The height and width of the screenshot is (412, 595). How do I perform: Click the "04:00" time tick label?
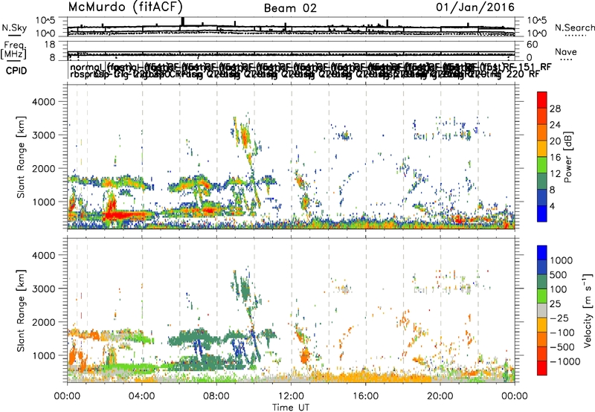(142, 396)
